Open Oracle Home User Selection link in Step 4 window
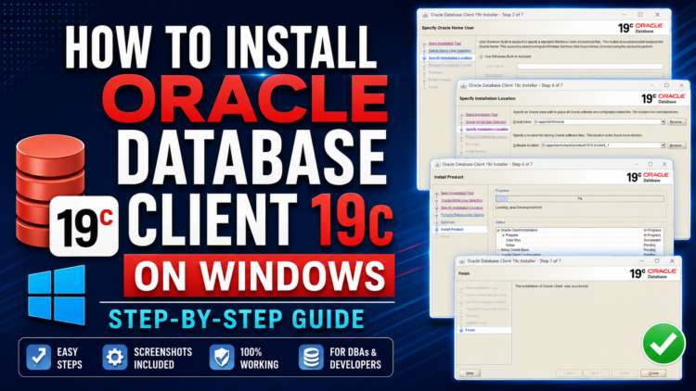This screenshot has height=391, width=696. [486, 122]
